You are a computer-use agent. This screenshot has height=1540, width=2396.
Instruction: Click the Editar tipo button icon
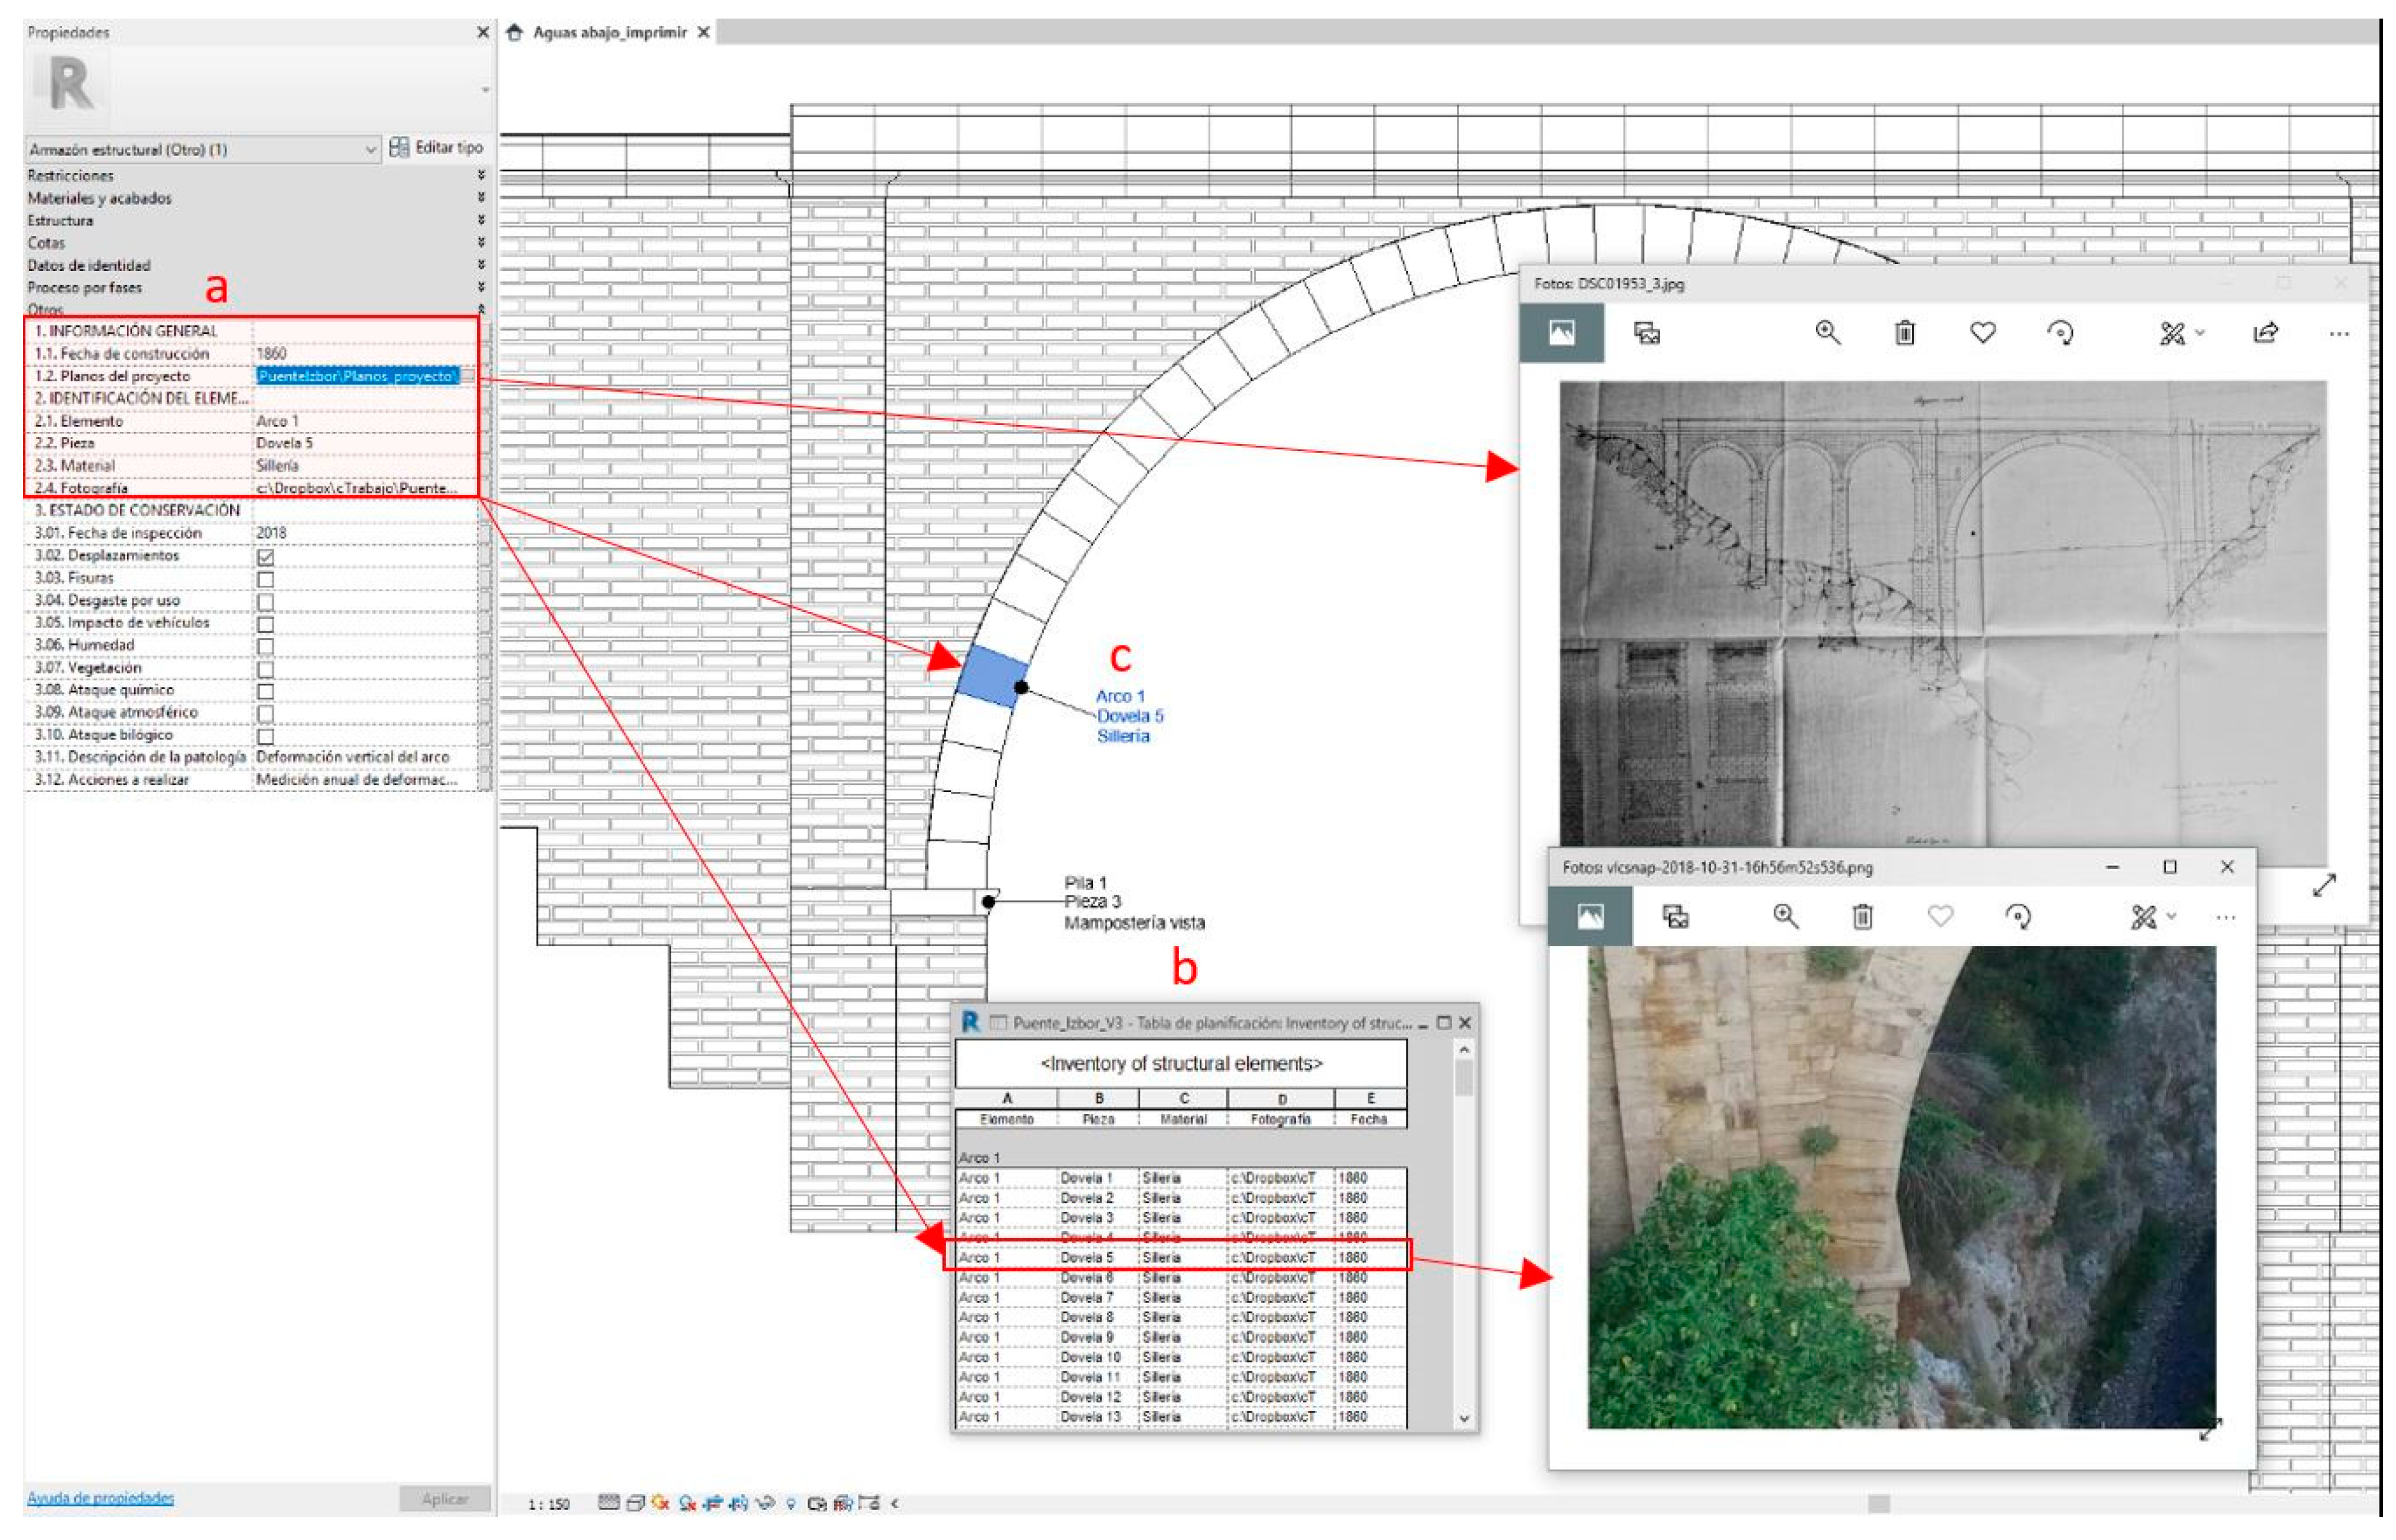pos(399,147)
